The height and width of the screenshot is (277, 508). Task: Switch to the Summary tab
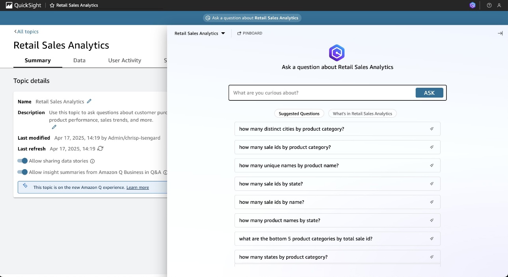(38, 60)
